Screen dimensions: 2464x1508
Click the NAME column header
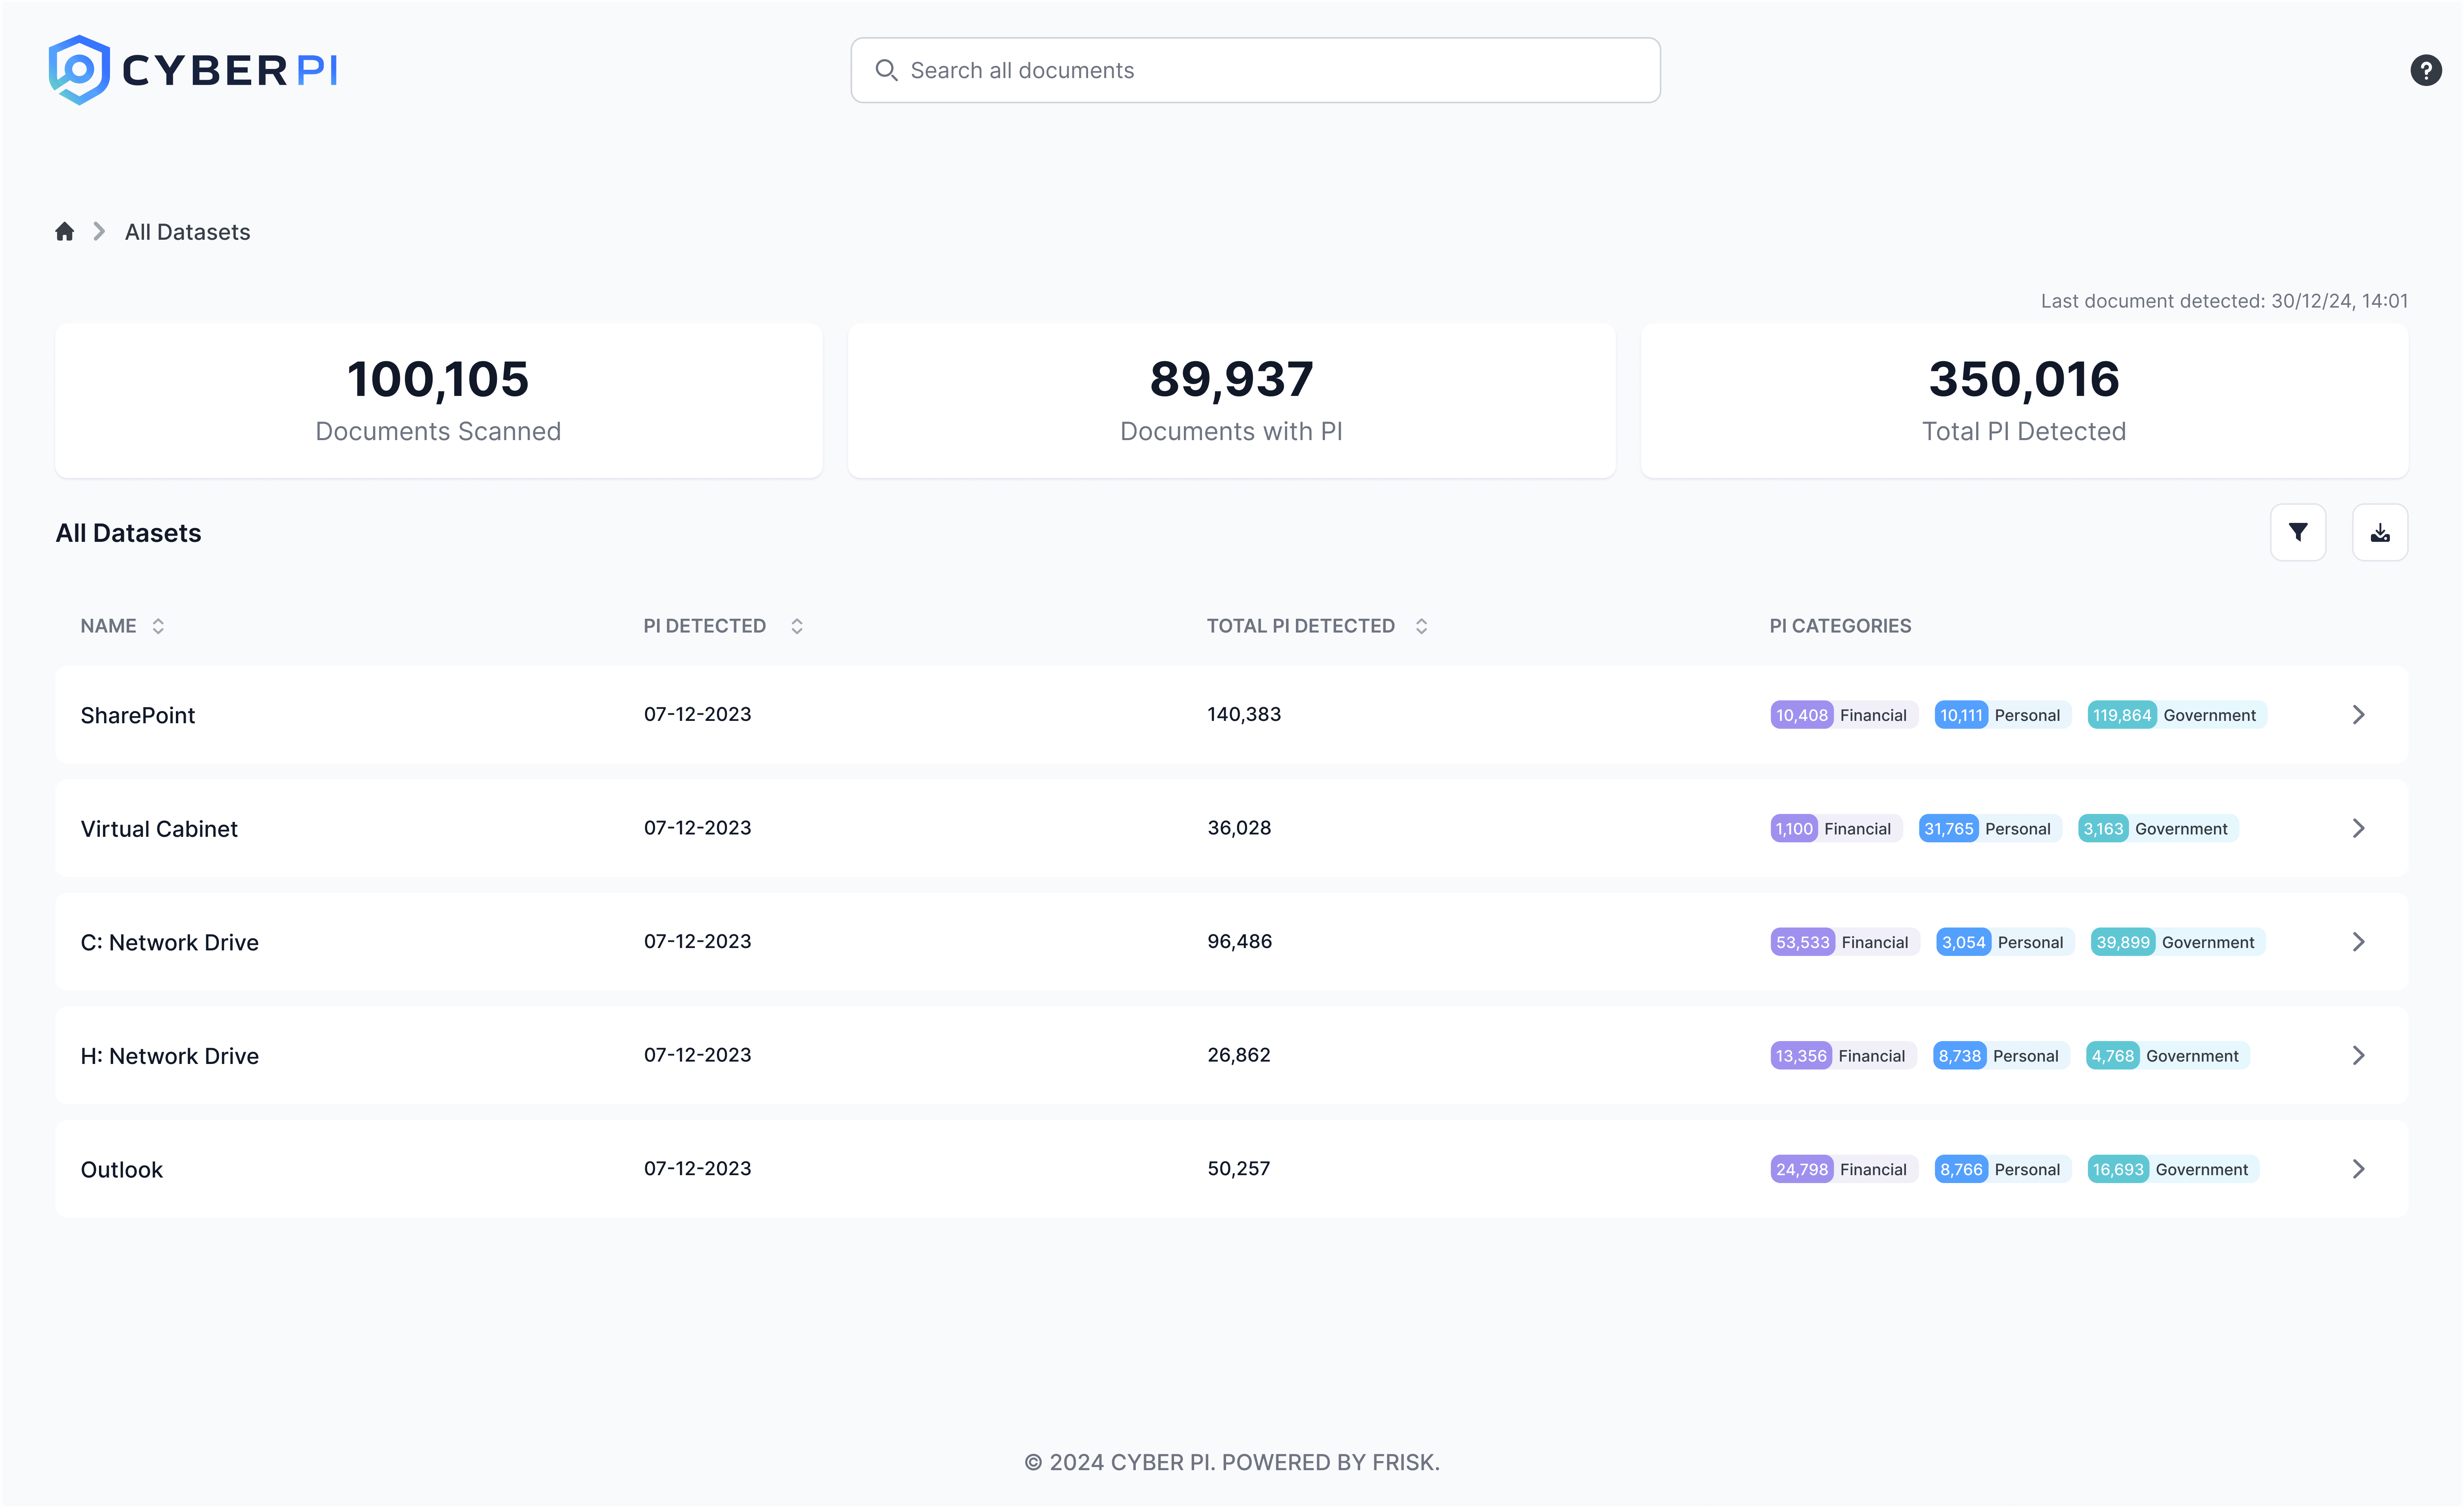point(109,626)
